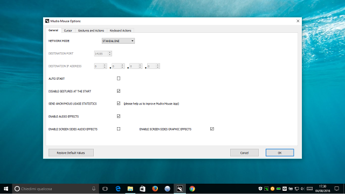The height and width of the screenshot is (194, 345).
Task: Click the first Destination IP octet field
Action: click(x=99, y=66)
